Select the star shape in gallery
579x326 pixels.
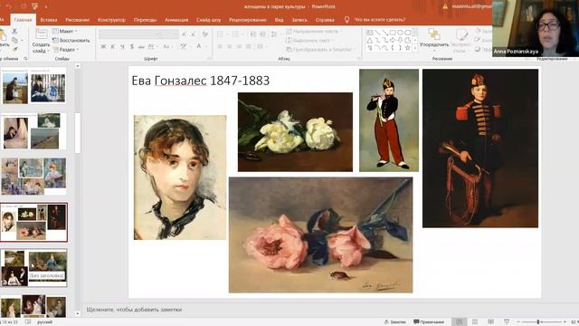click(407, 48)
